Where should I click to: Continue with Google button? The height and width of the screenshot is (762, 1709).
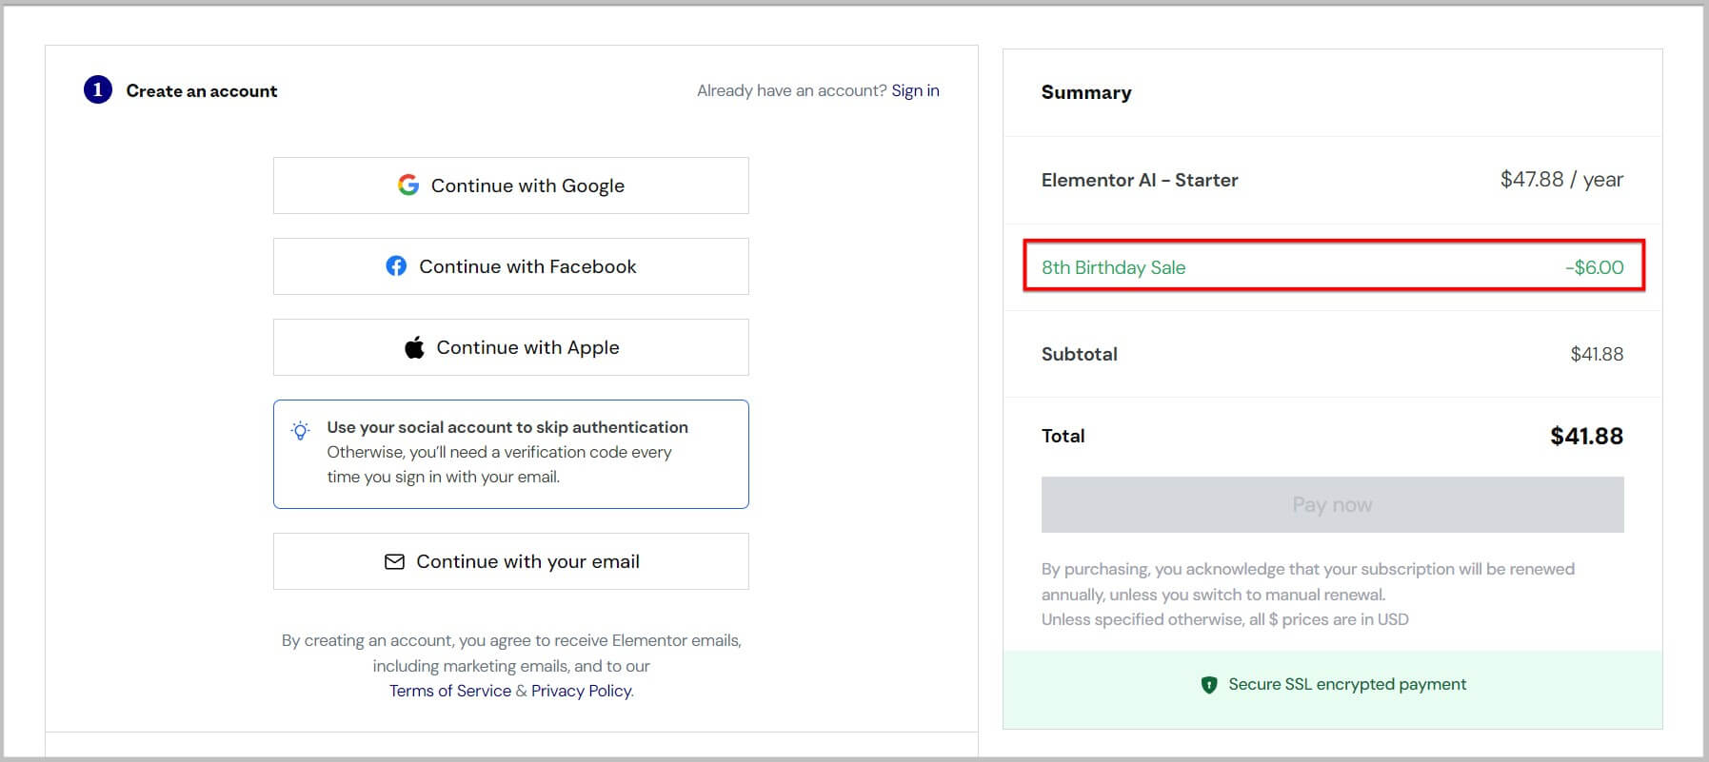pos(510,186)
